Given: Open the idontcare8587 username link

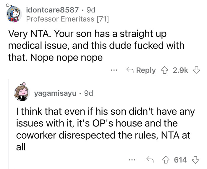Looking at the screenshot, I should [x=52, y=10].
